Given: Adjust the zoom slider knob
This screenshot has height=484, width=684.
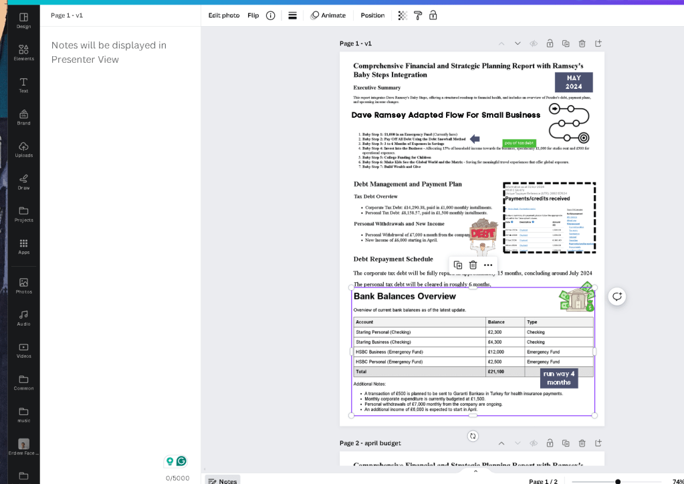Looking at the screenshot, I should tap(618, 482).
